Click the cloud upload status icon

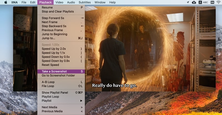(194, 2)
